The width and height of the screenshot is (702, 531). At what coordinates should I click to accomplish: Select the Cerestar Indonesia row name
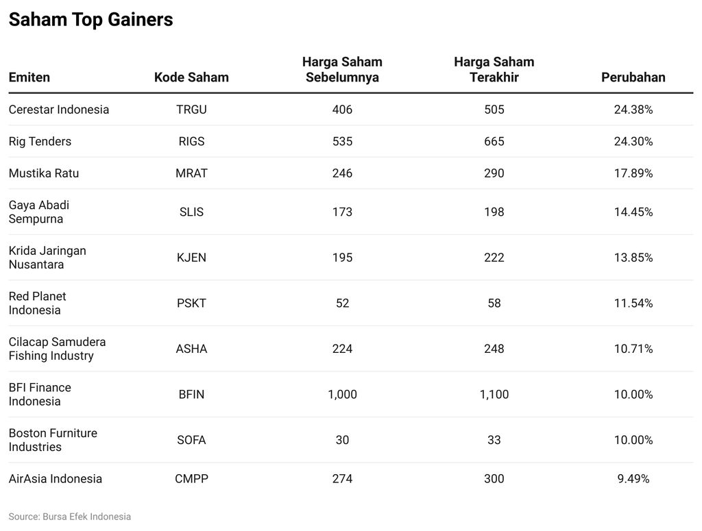click(59, 110)
